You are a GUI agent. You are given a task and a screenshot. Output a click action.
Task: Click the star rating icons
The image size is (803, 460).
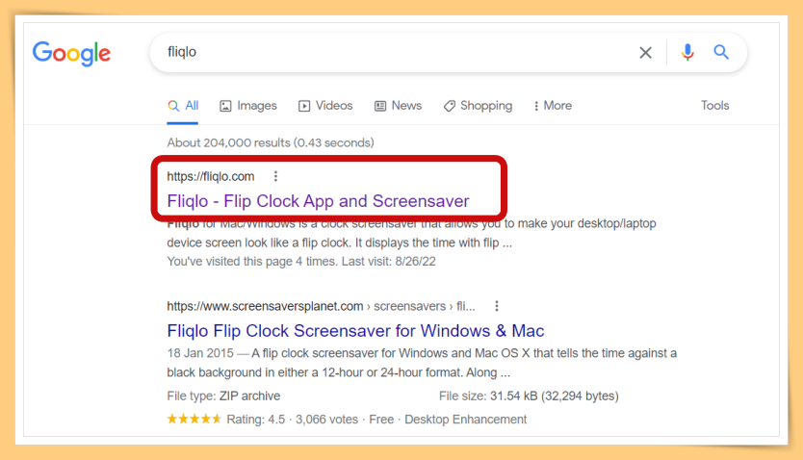pos(194,419)
